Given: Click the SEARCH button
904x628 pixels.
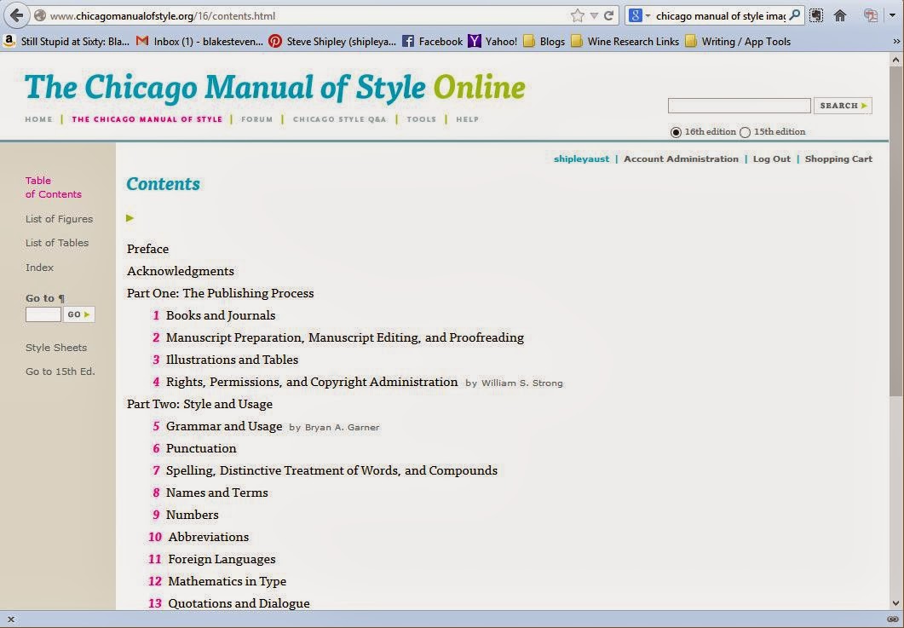Looking at the screenshot, I should (x=843, y=106).
